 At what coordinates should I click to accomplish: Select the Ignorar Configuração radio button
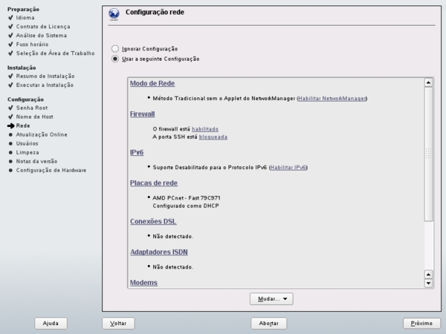tap(115, 48)
